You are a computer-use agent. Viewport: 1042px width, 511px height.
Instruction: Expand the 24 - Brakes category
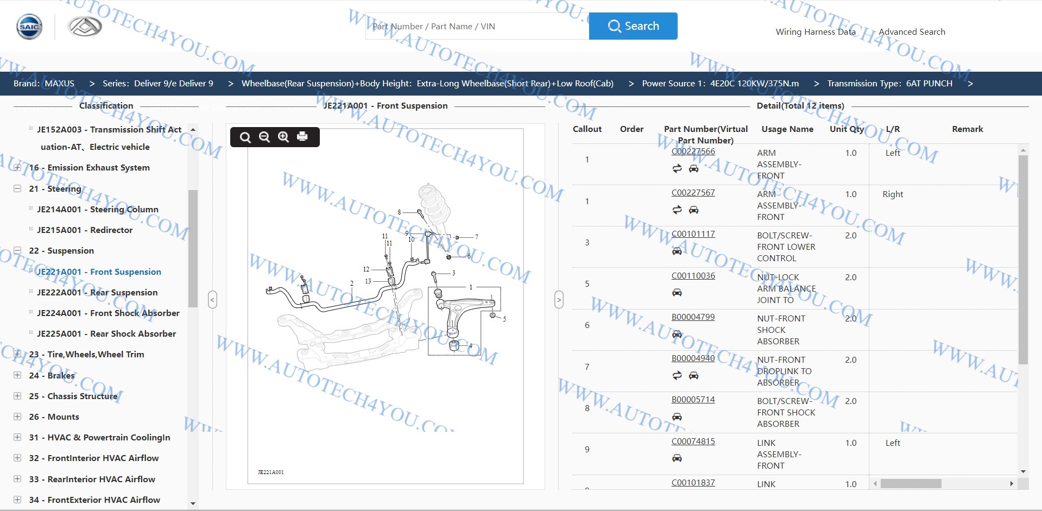17,376
